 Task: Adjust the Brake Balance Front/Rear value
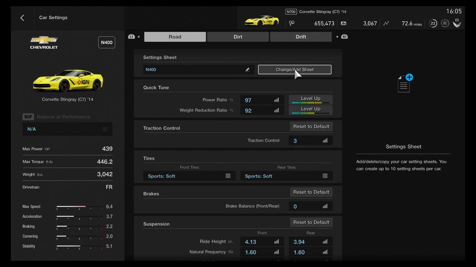[x=311, y=207]
